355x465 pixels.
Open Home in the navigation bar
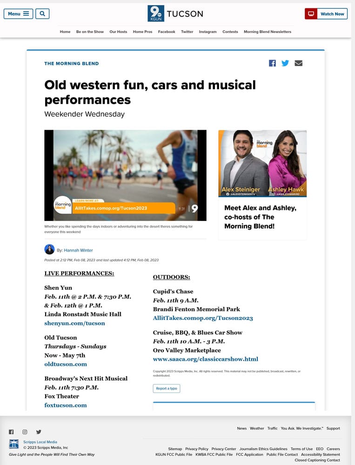[x=65, y=32]
